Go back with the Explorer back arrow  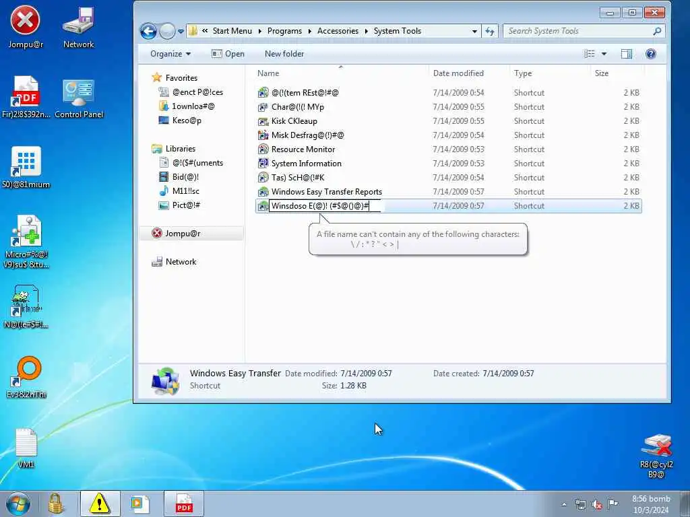coord(148,31)
